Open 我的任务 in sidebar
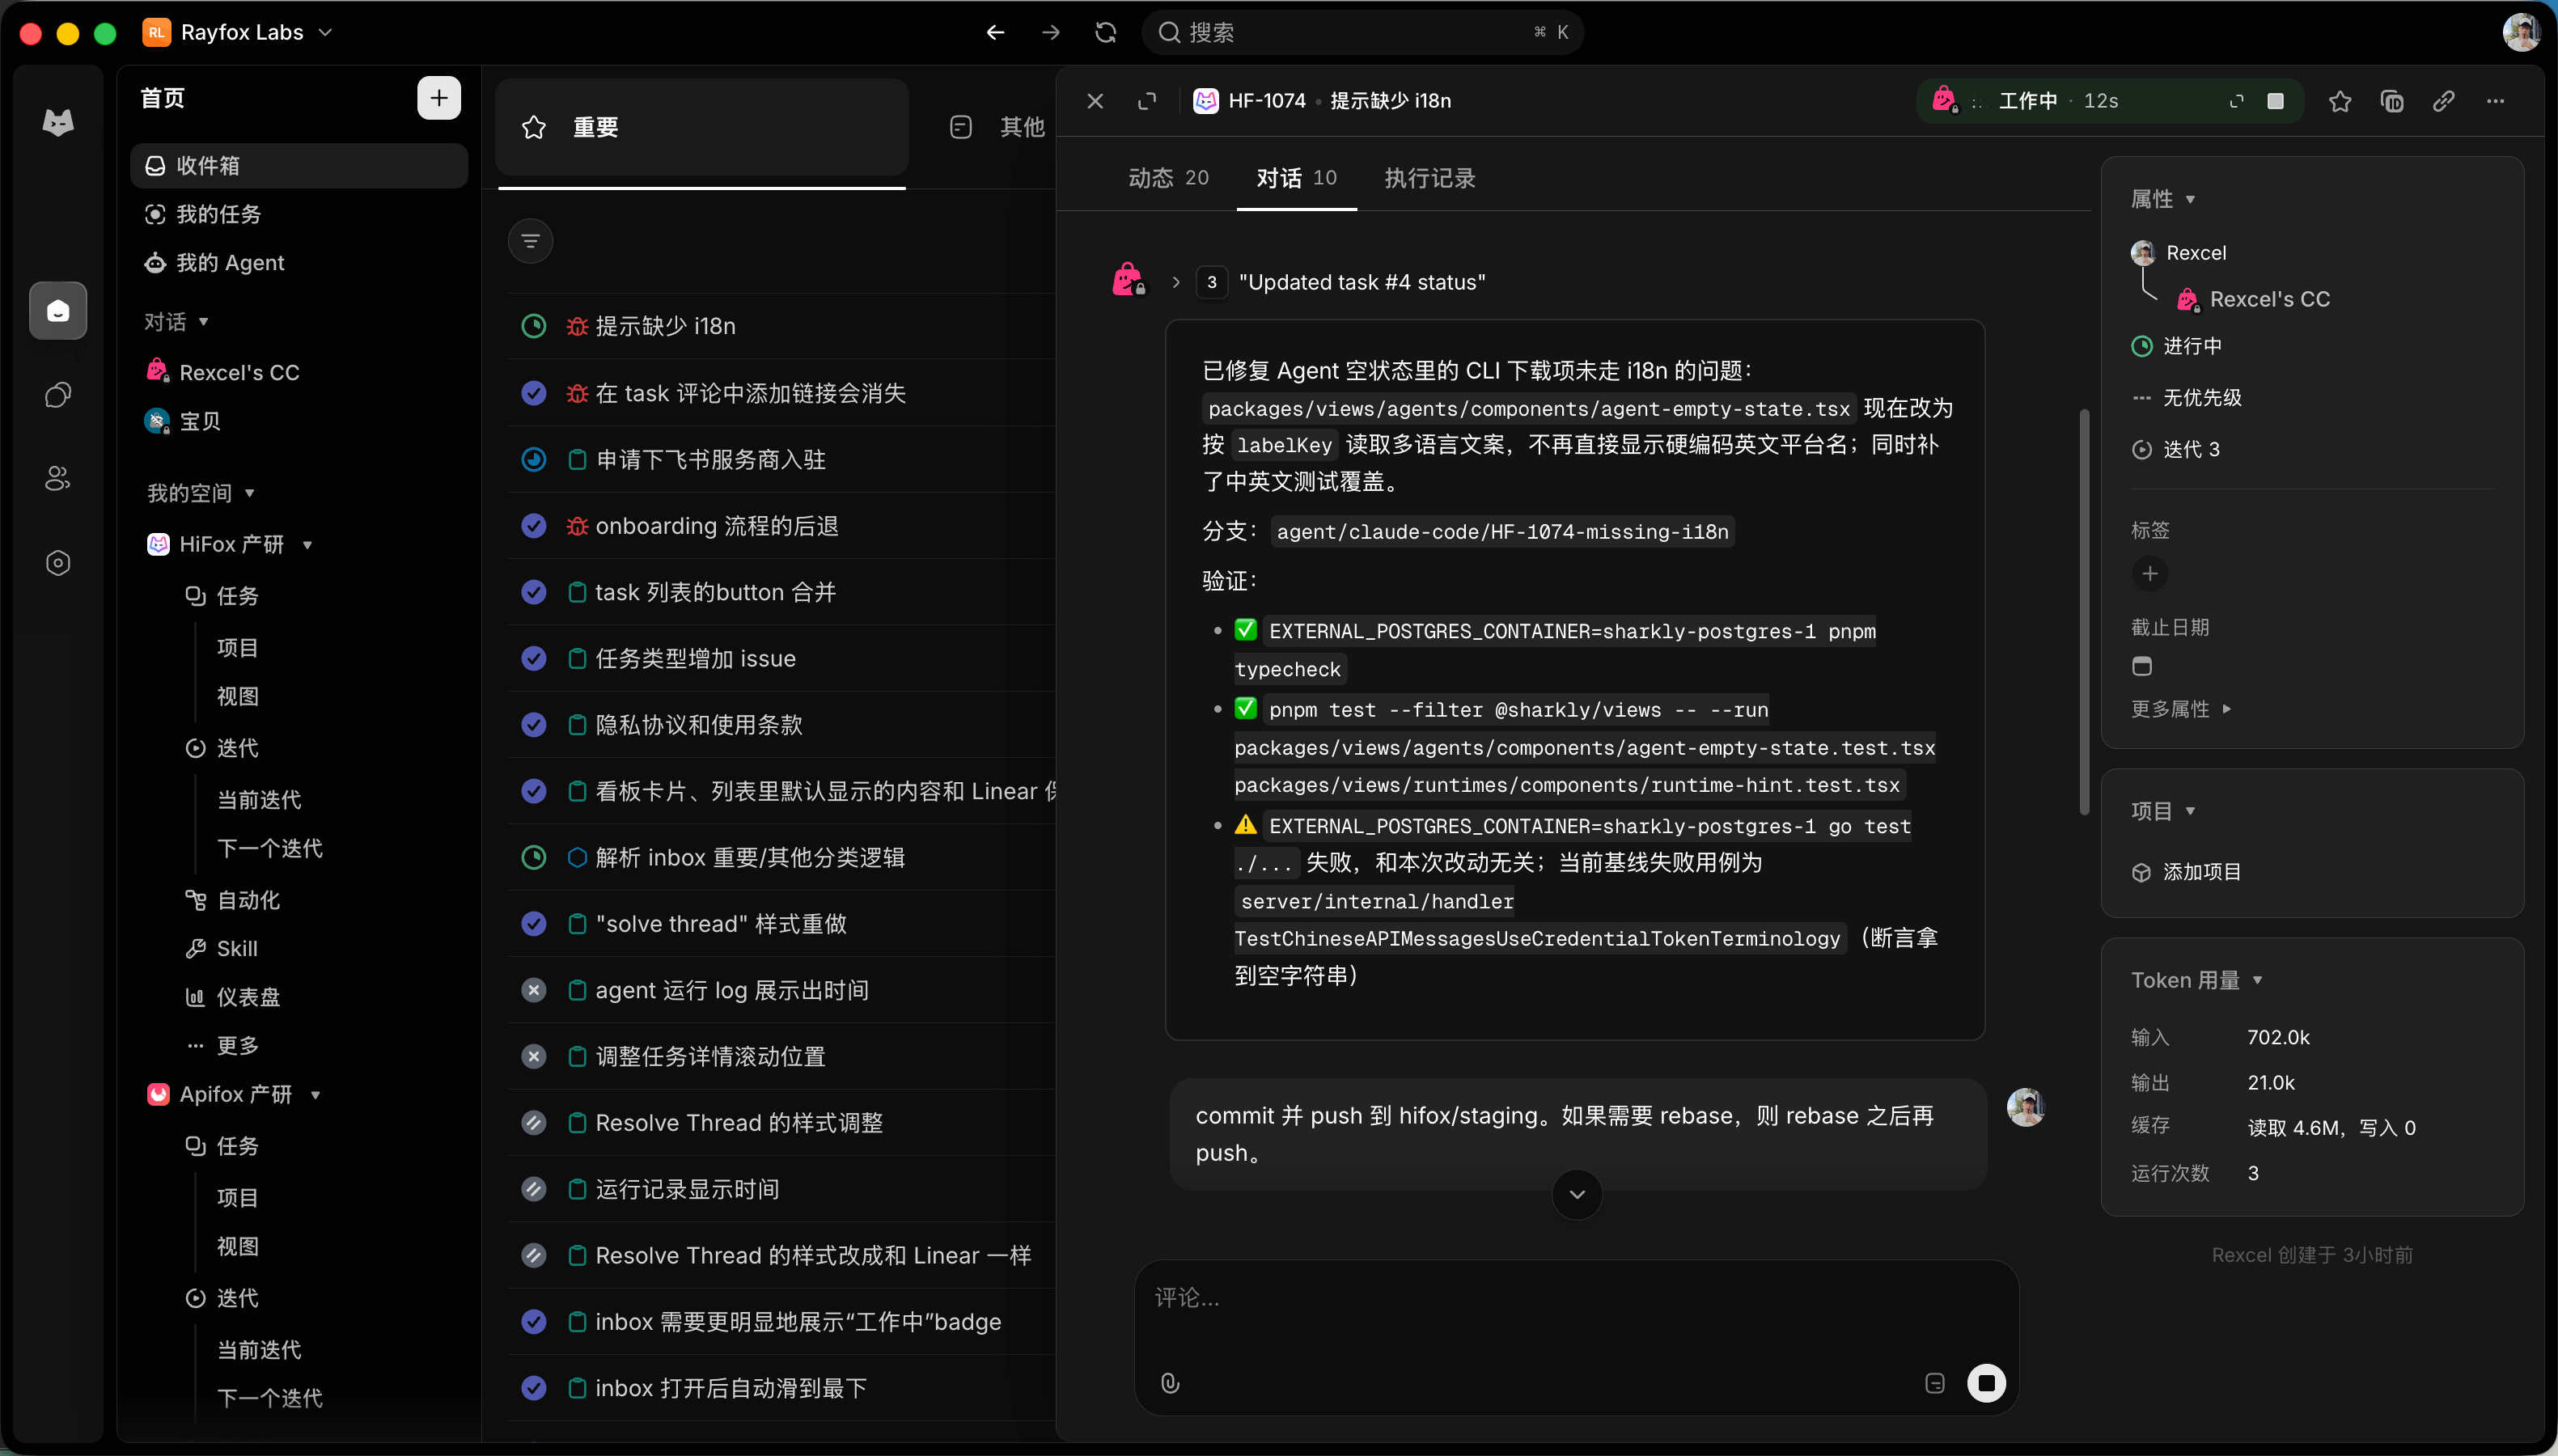This screenshot has width=2558, height=1456. click(x=299, y=214)
